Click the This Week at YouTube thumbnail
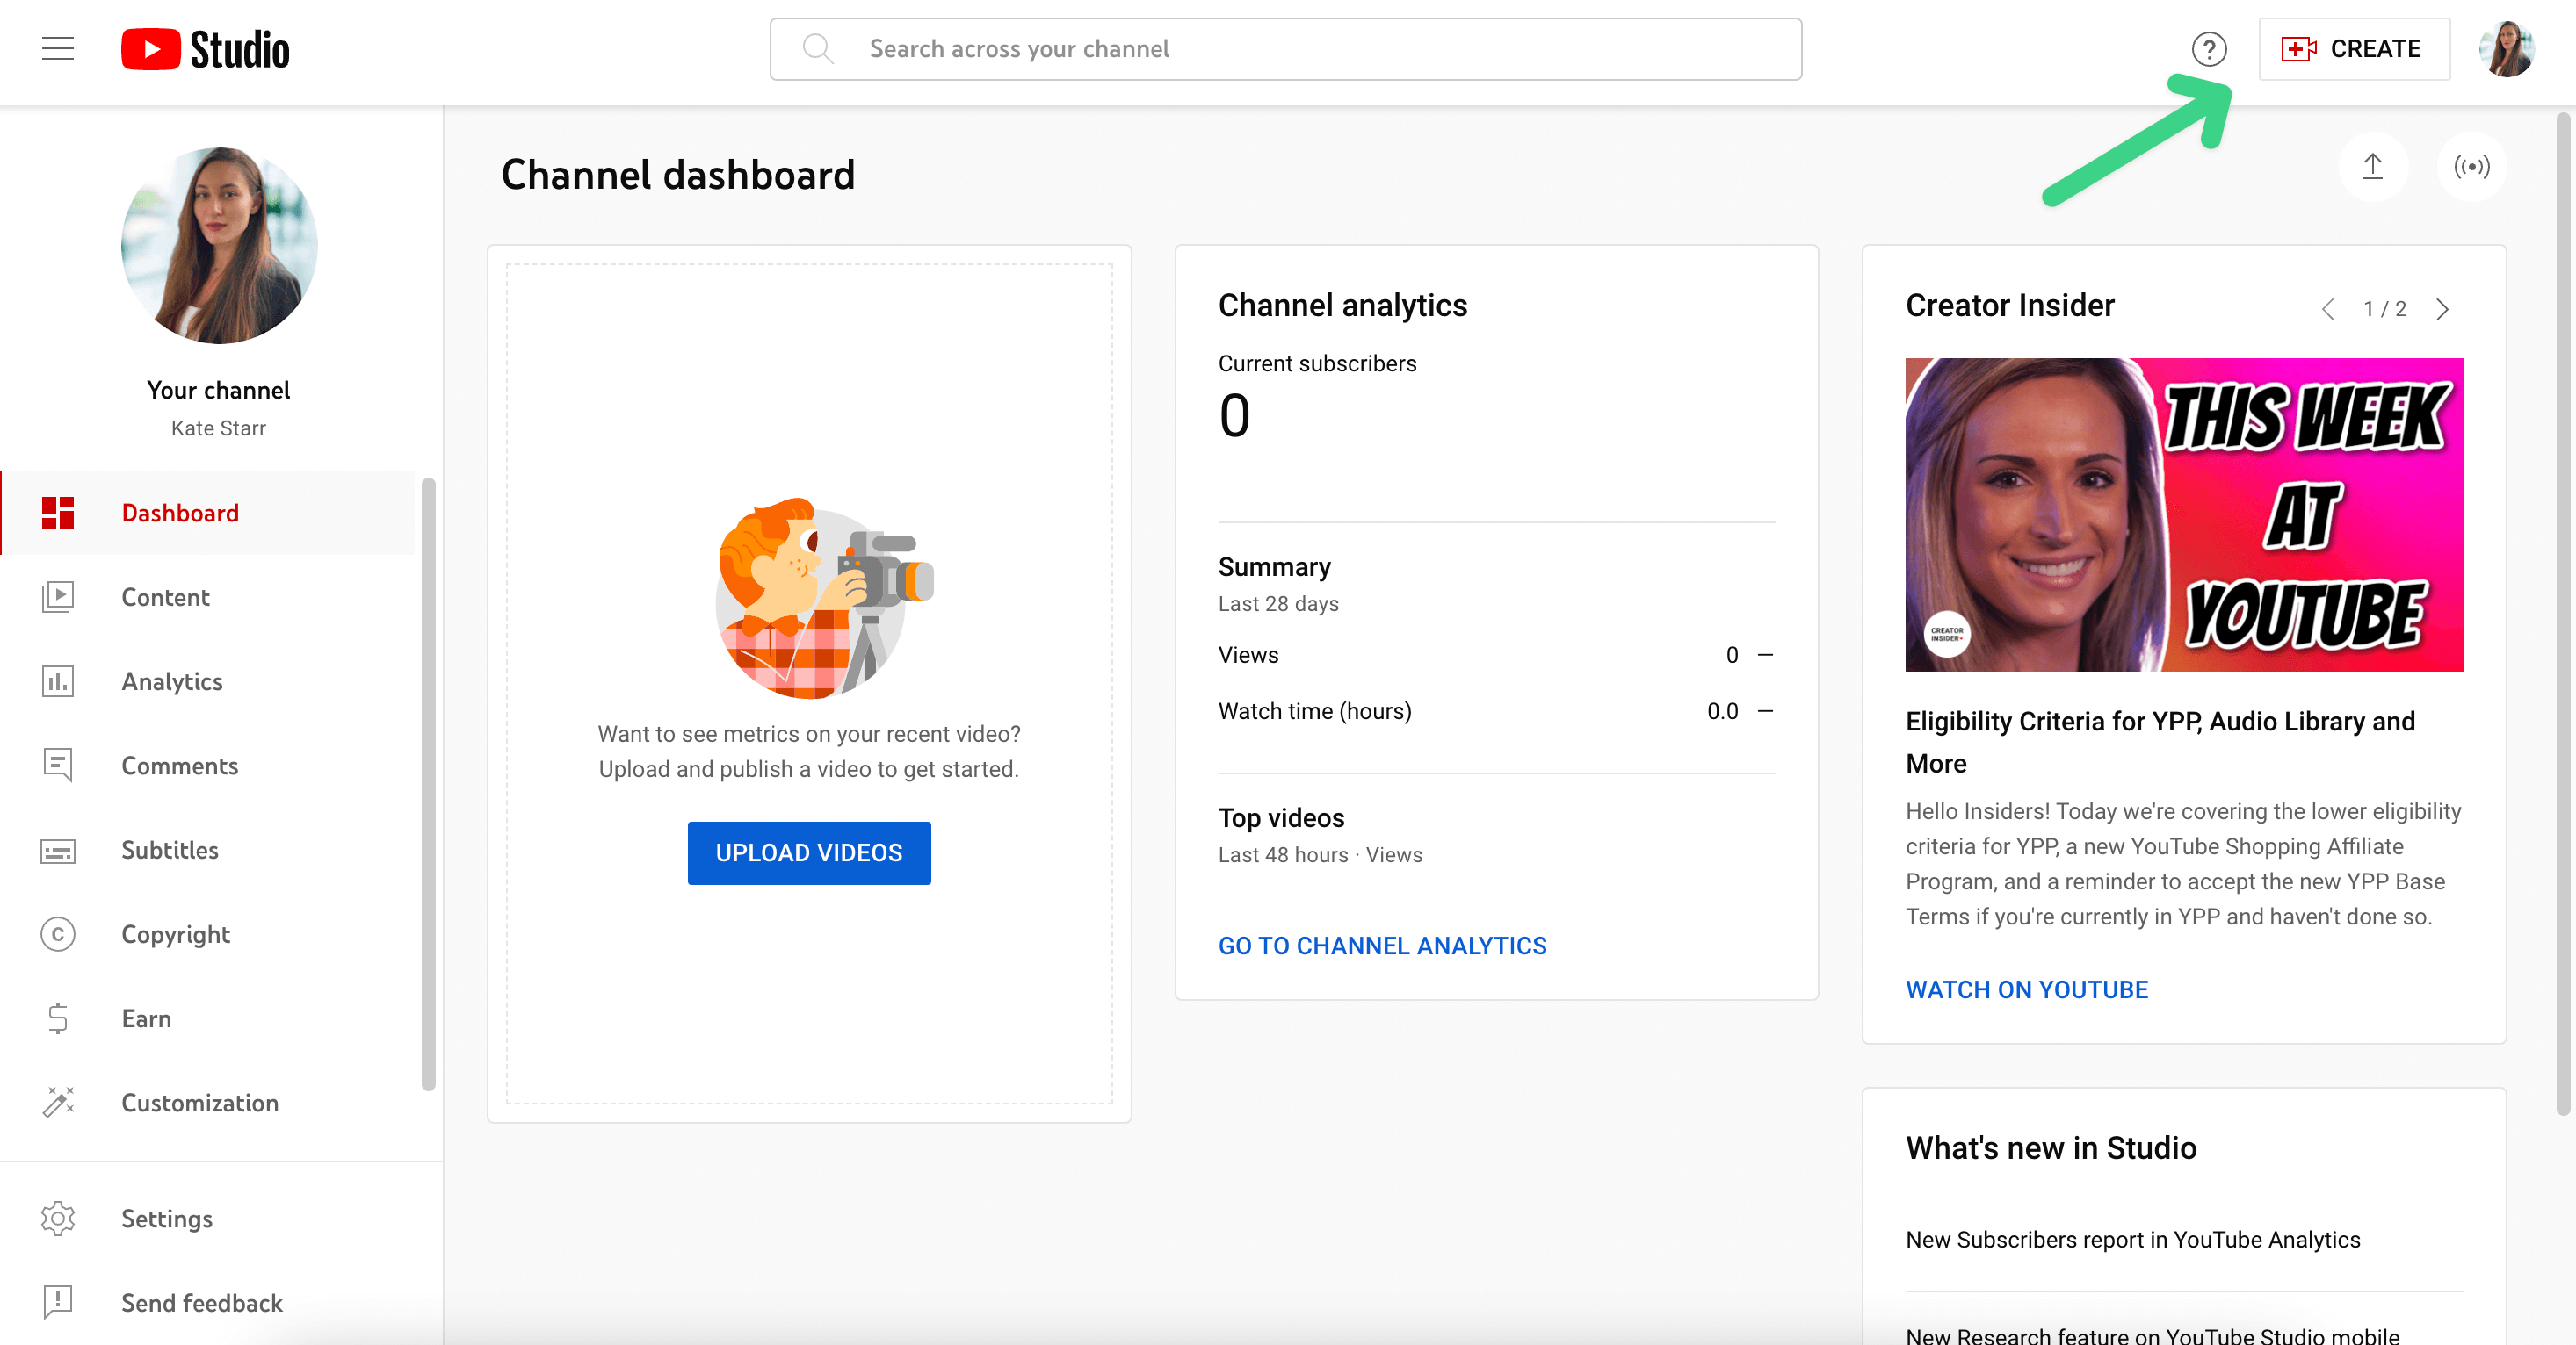Screen dimensions: 2576x1345 (x=2184, y=514)
